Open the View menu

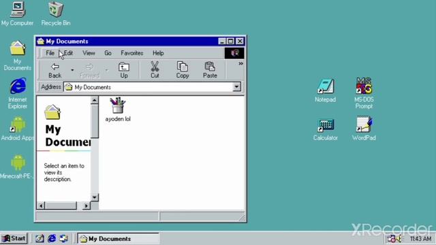[x=89, y=53]
